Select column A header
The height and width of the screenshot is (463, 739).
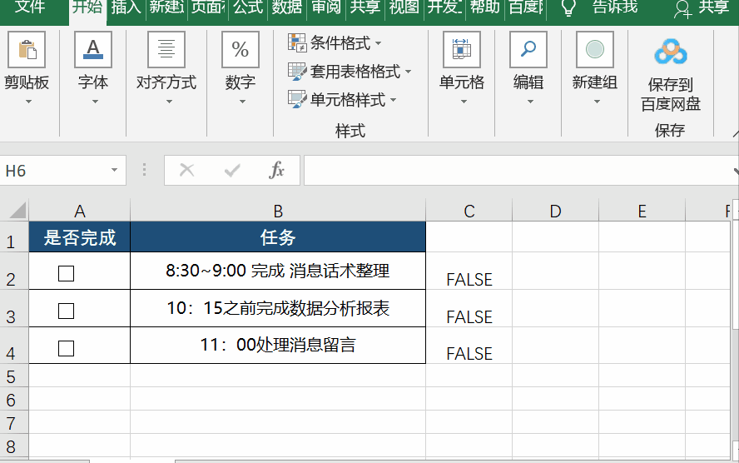tap(80, 211)
